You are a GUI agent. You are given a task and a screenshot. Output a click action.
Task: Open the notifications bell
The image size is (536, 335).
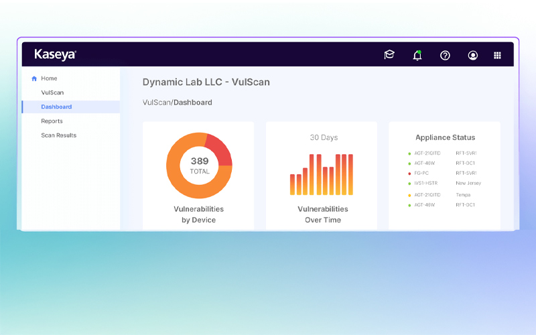click(x=417, y=55)
